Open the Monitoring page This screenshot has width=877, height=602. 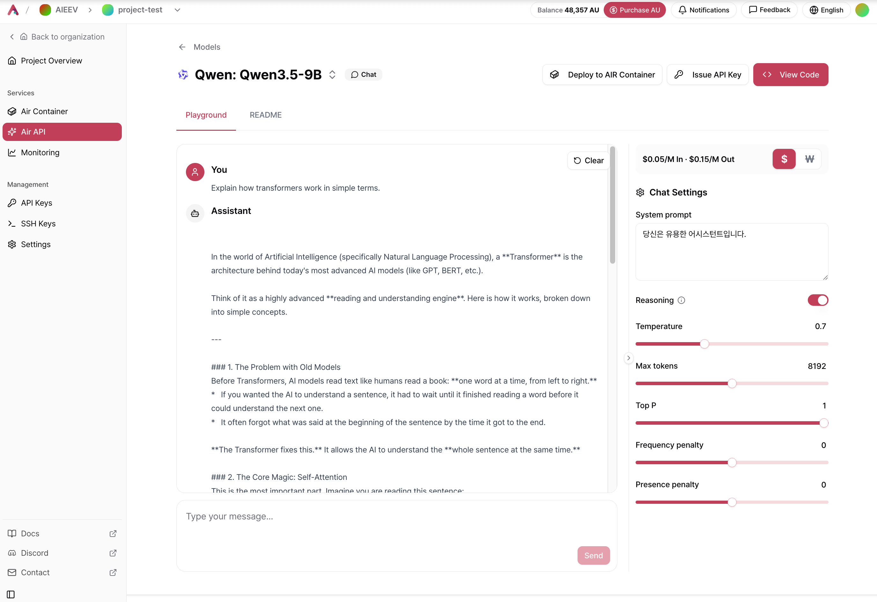coord(62,152)
